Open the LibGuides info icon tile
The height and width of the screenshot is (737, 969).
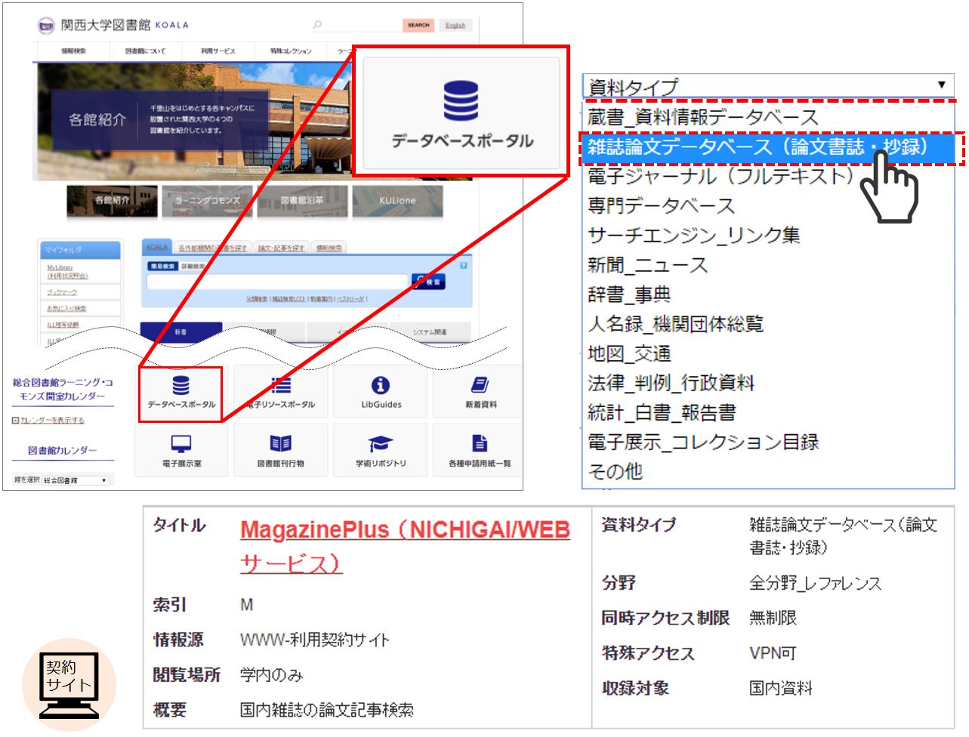click(x=381, y=393)
